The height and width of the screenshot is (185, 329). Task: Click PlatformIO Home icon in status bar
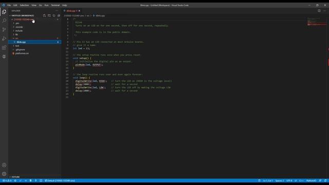[x=15, y=180]
